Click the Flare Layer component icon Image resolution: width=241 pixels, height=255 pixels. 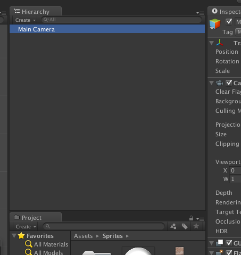(x=220, y=252)
